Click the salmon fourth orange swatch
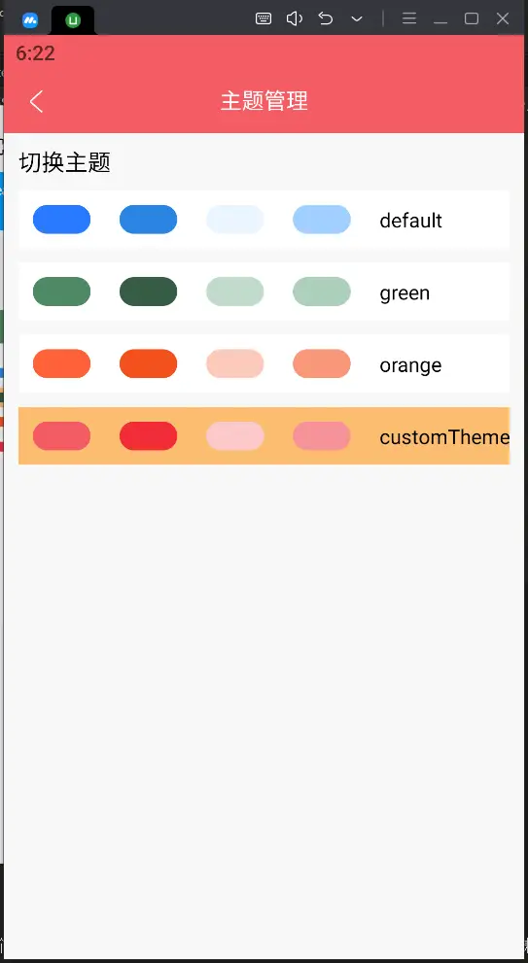 pos(322,363)
